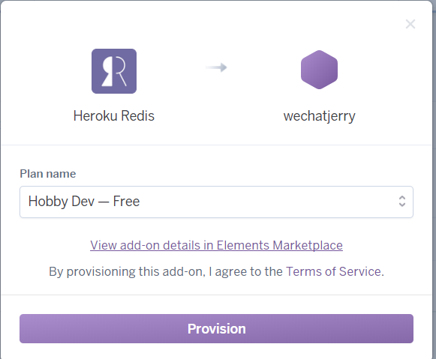Click the wechatjerry purple hexagon icon
The height and width of the screenshot is (359, 436).
pyautogui.click(x=319, y=70)
